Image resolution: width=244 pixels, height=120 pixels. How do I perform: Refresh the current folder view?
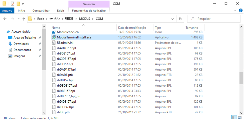(x=180, y=19)
